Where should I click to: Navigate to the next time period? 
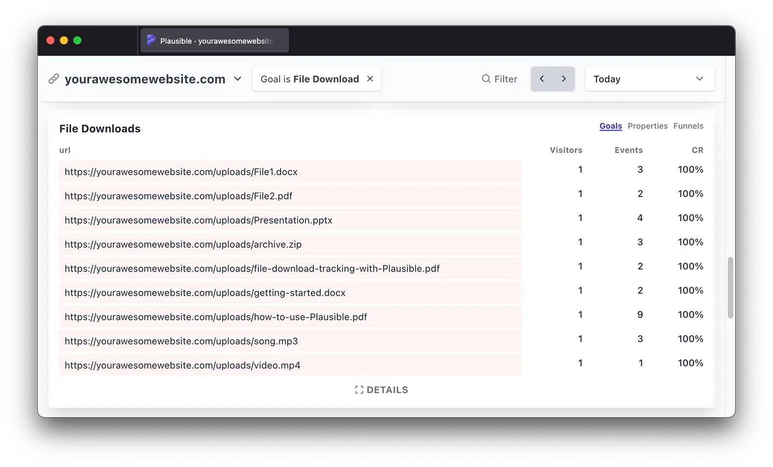(x=563, y=78)
